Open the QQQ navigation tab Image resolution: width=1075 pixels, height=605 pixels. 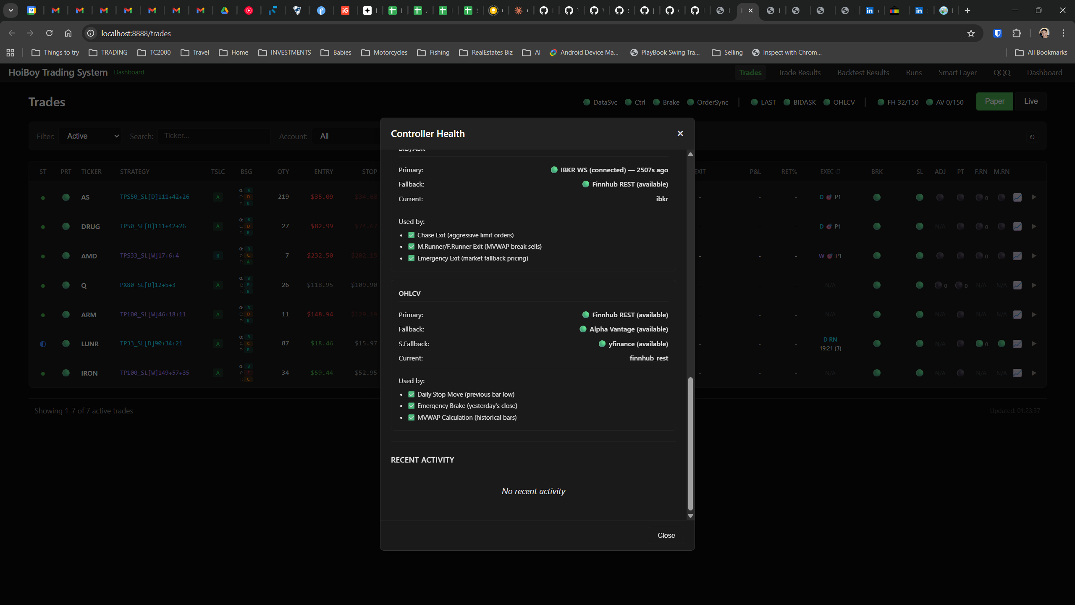pyautogui.click(x=1002, y=73)
